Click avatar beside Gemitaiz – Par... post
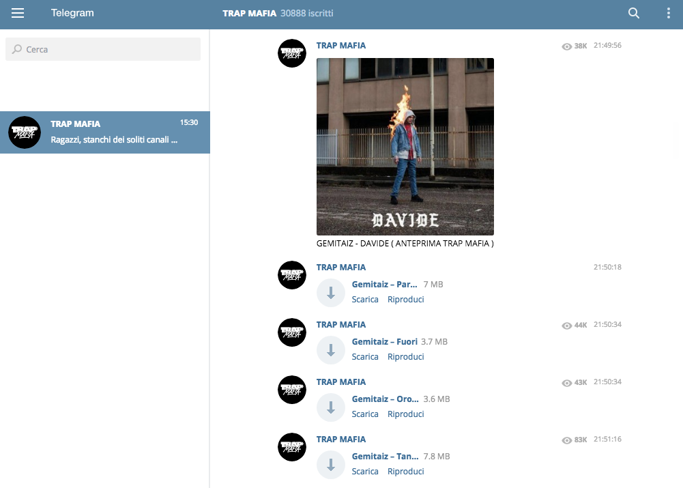This screenshot has width=683, height=488. click(292, 275)
